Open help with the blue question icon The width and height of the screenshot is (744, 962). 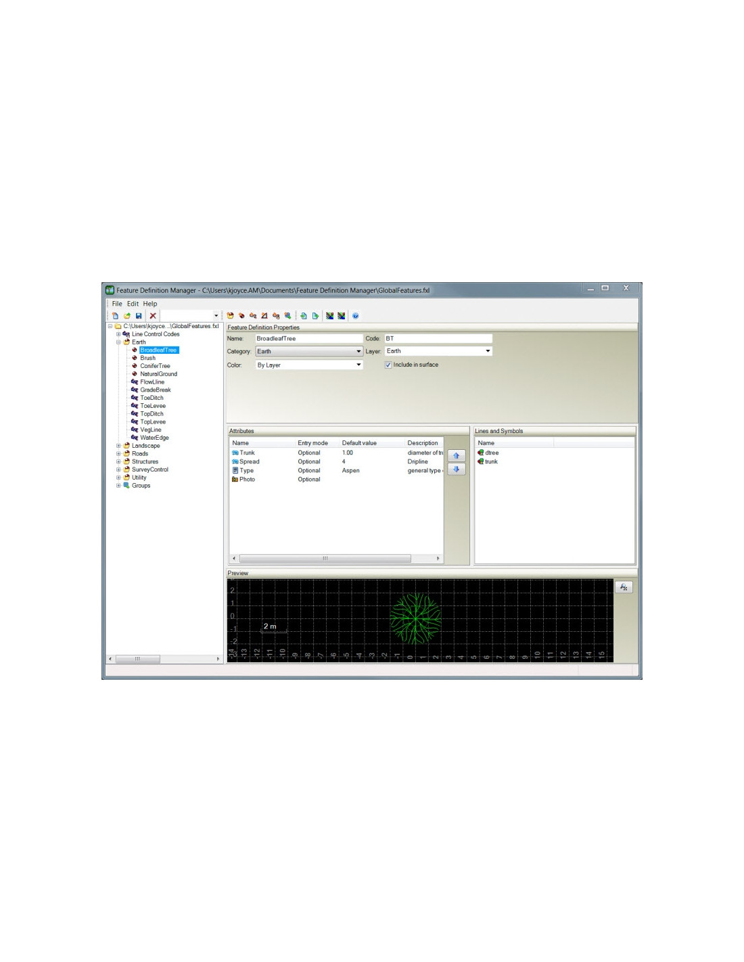(355, 316)
